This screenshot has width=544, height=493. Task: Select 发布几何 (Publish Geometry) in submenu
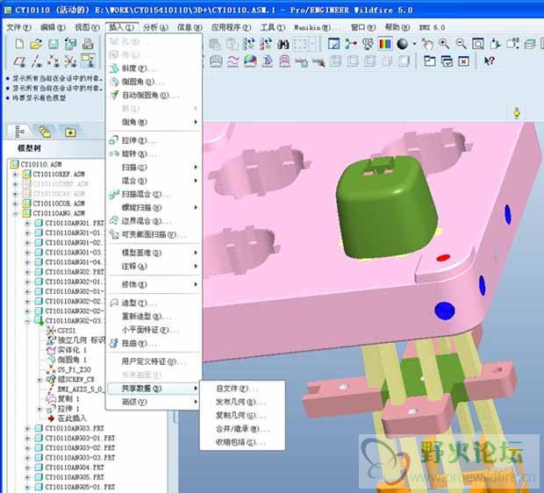click(x=242, y=402)
